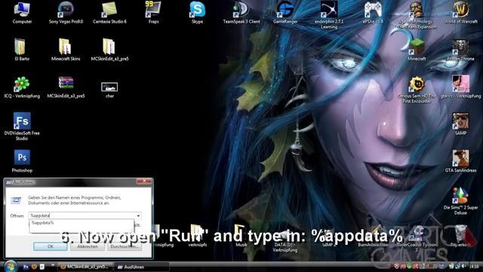Screen dimensions: 483x272
Task: Click the Fs quick launch icon
Action: pos(26,267)
